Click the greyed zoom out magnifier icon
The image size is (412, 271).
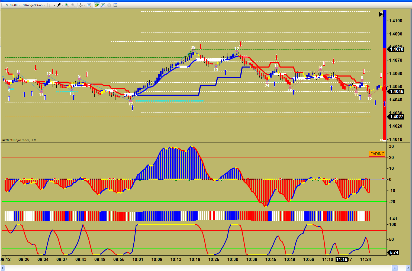click(73, 5)
